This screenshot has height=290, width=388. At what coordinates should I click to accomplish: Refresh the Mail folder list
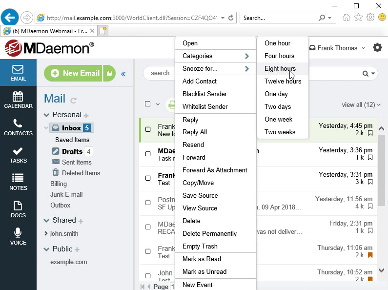tap(73, 100)
